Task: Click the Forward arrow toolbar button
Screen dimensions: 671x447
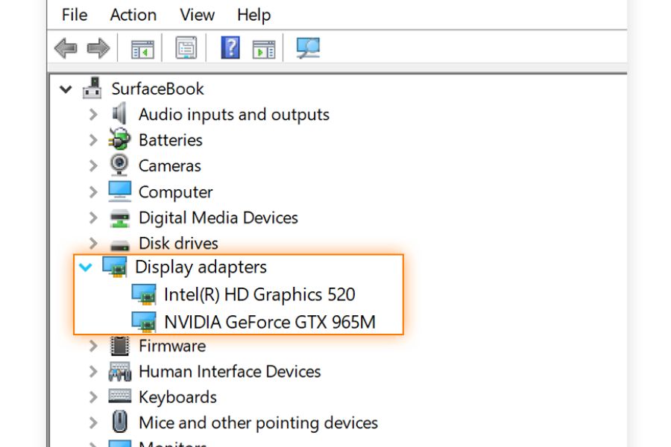Action: [x=98, y=49]
